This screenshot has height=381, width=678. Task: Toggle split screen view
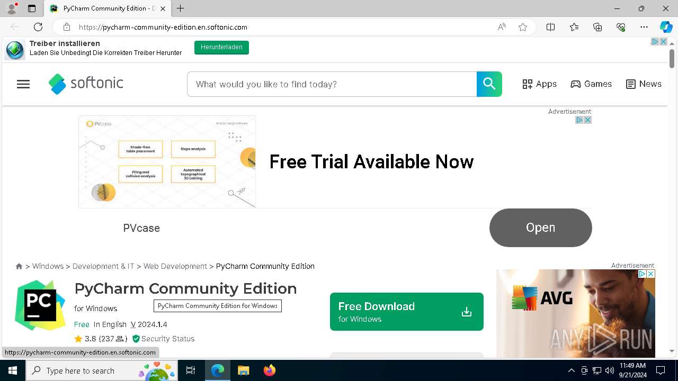(x=551, y=27)
